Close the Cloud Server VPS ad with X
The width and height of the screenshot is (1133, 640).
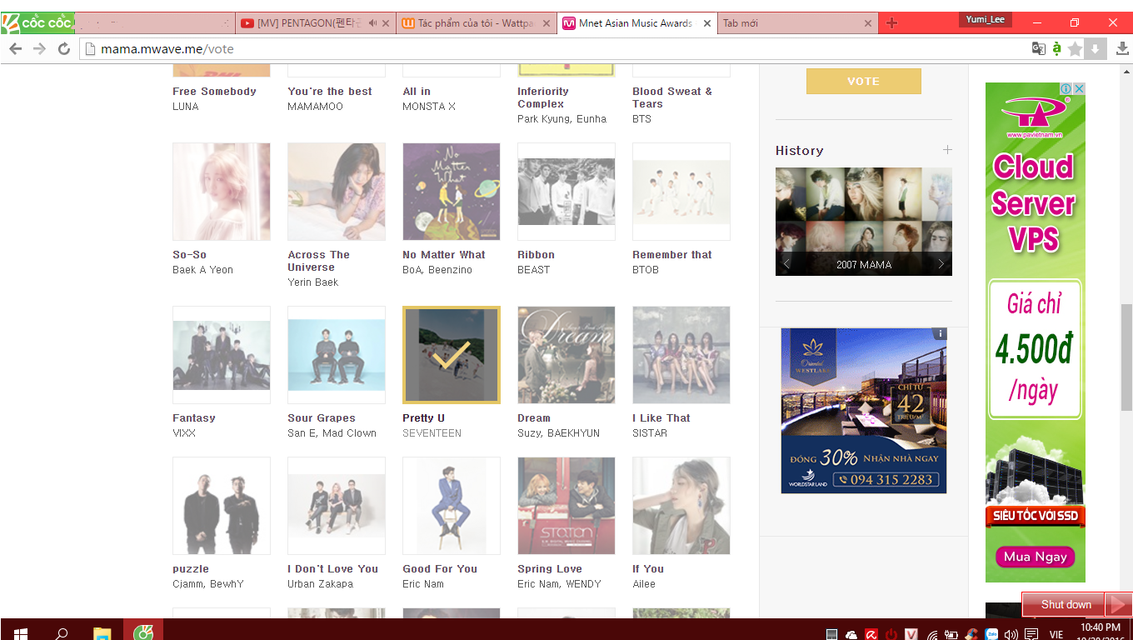pyautogui.click(x=1079, y=88)
